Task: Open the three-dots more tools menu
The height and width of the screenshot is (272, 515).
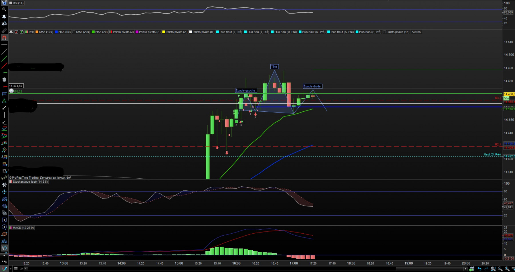Action: (x=4, y=261)
